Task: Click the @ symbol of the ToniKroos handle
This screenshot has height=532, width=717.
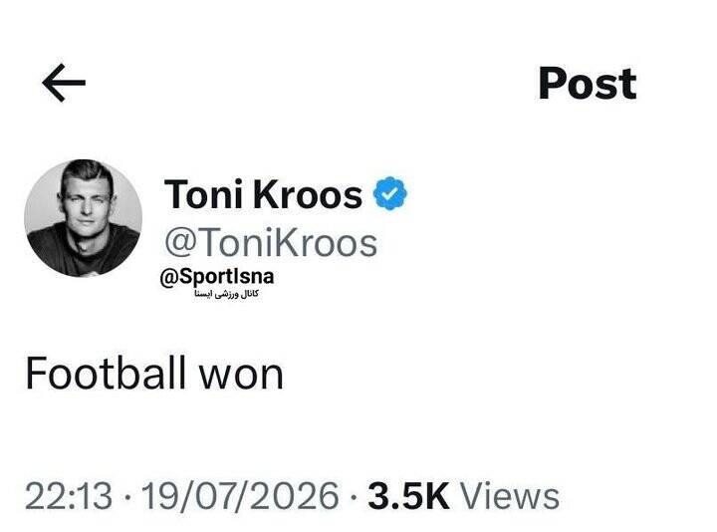Action: [181, 244]
